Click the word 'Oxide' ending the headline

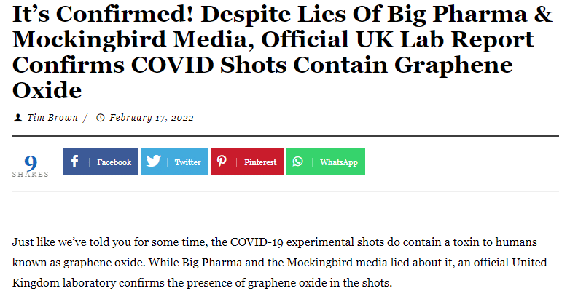pos(47,90)
